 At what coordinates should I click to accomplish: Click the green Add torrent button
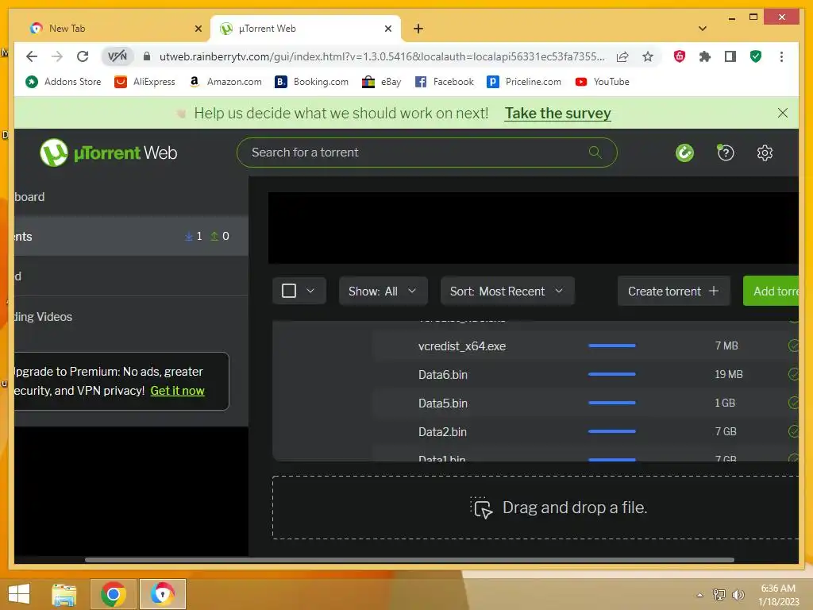tap(771, 291)
